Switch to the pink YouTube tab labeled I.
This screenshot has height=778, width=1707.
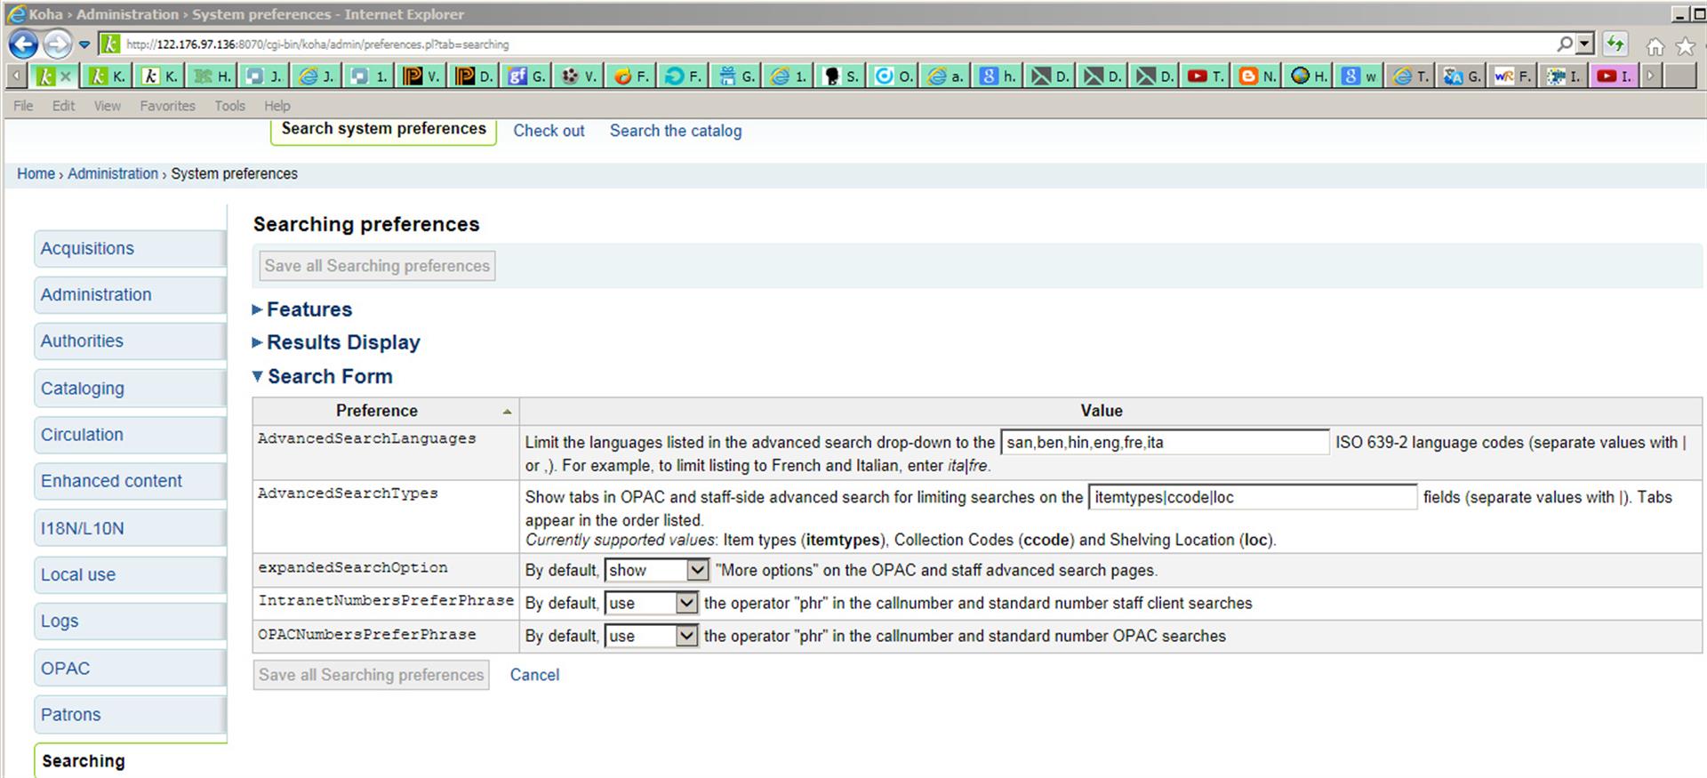[x=1615, y=76]
